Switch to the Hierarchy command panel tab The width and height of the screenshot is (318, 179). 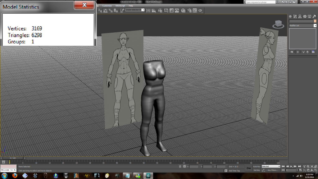(300, 16)
